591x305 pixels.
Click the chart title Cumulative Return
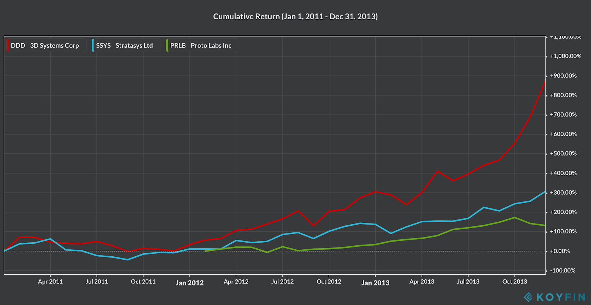tap(295, 16)
